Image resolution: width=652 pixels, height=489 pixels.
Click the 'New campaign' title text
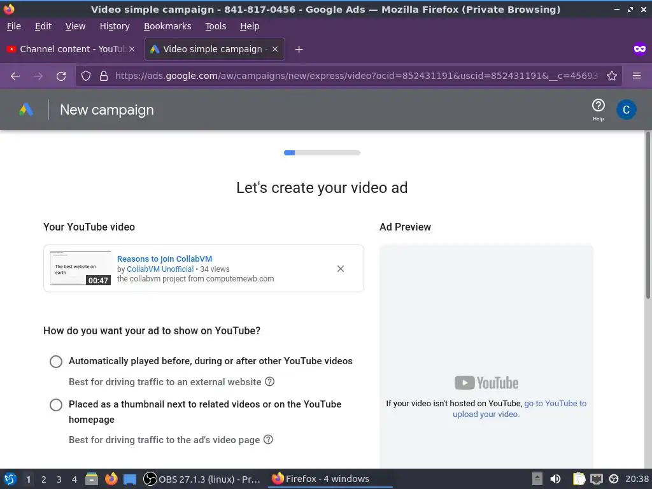click(x=107, y=110)
